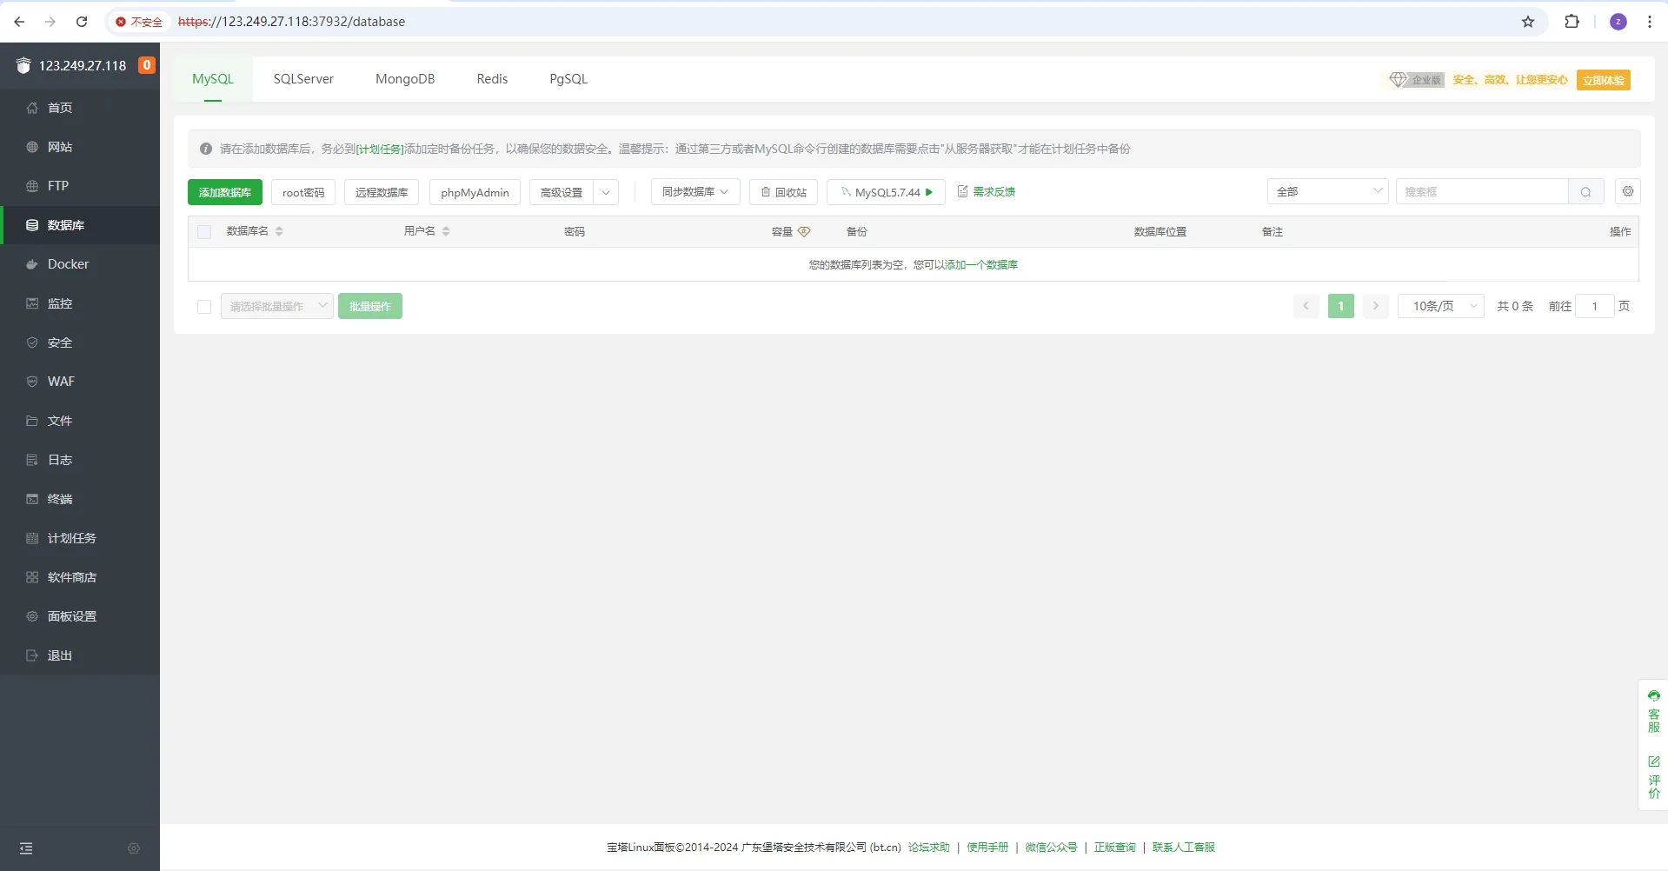The height and width of the screenshot is (871, 1668).
Task: Go to previous page arrow
Action: pyautogui.click(x=1306, y=306)
